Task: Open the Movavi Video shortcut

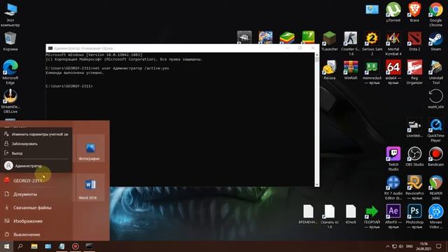Action: coord(435,216)
